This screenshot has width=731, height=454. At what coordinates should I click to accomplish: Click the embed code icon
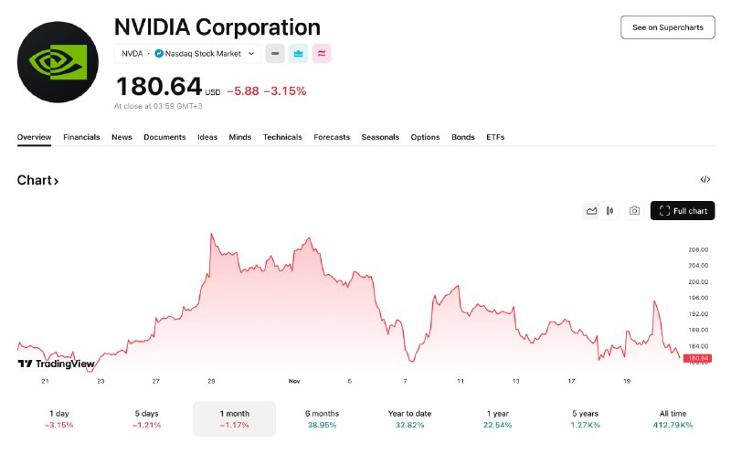(705, 180)
